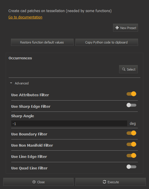The image size is (149, 189).
Task: Click the Select occurrences button text
Action: tap(131, 69)
